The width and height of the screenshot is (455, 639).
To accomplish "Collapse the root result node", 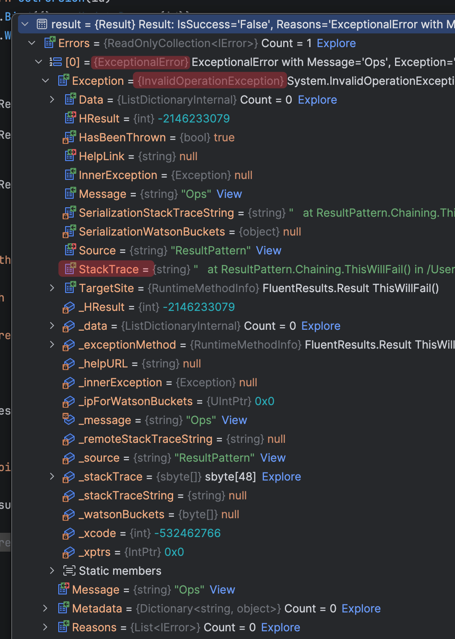I will click(25, 24).
